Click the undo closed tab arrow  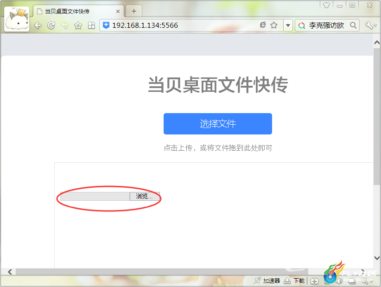tap(64, 26)
